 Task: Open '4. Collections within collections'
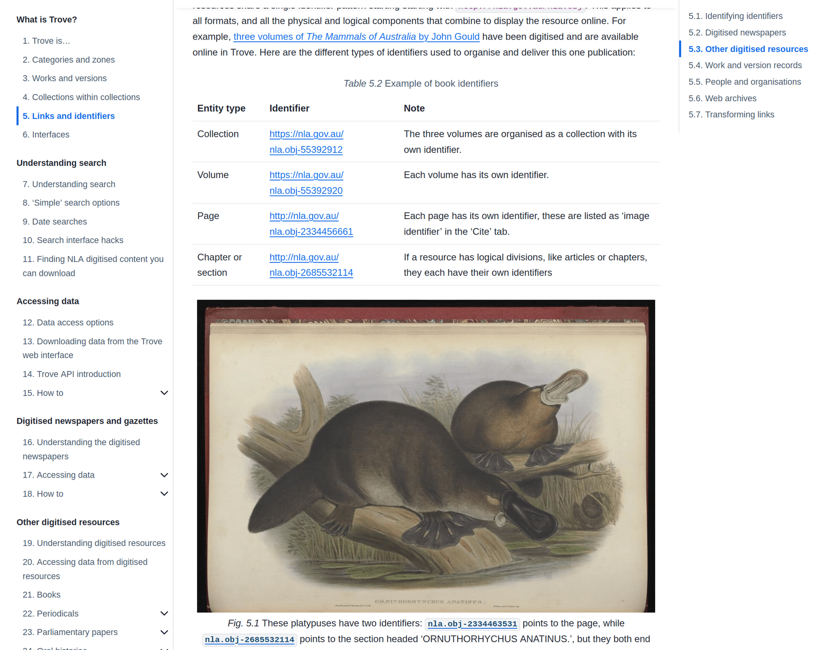81,97
